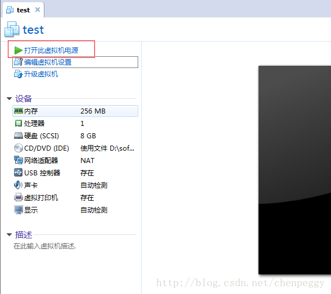Click the 8 GB disk size value

click(88, 135)
